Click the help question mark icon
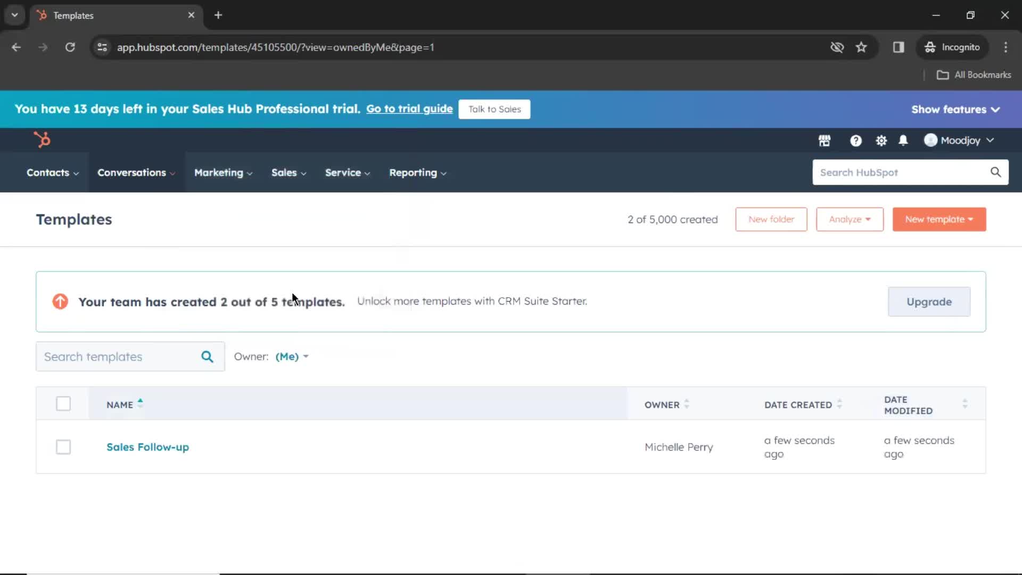The height and width of the screenshot is (575, 1022). [856, 141]
